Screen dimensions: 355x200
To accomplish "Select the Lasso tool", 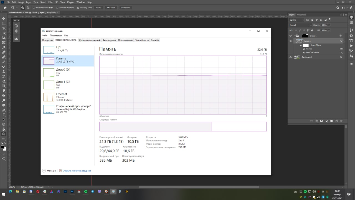I will [4, 28].
